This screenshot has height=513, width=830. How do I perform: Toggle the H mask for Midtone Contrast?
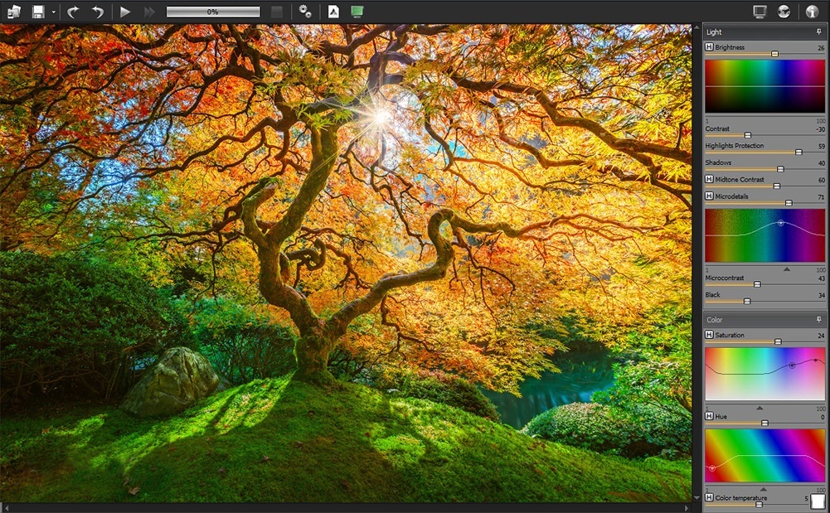708,179
